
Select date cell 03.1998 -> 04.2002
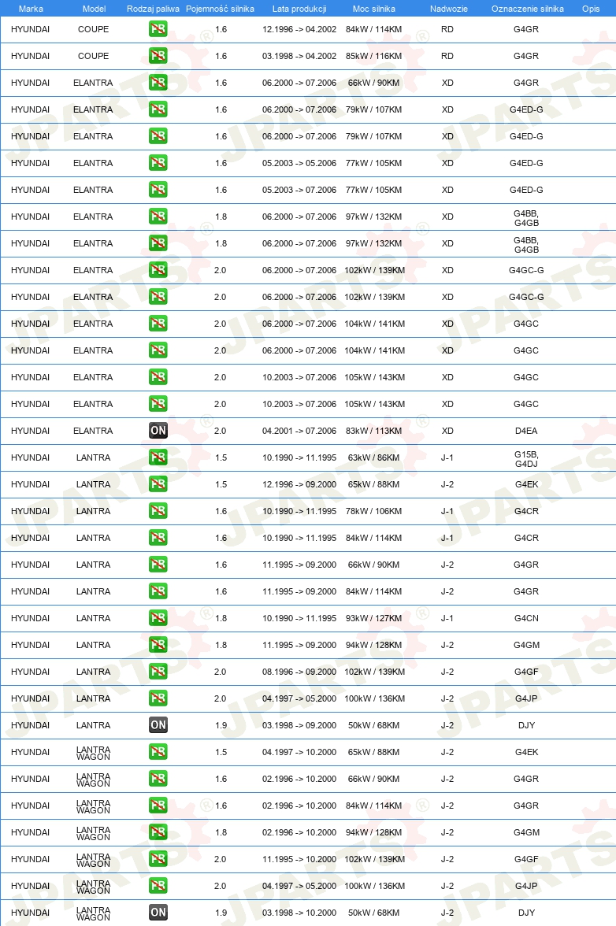point(299,56)
